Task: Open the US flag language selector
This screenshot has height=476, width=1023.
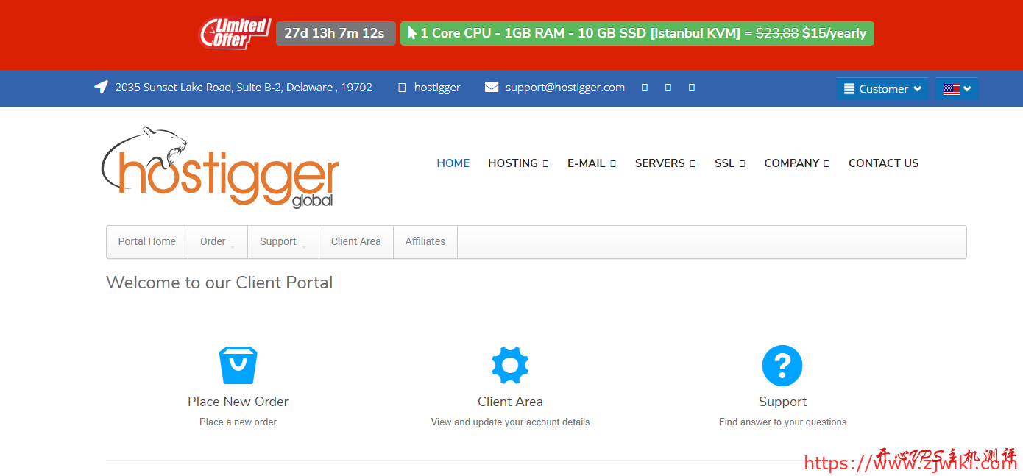Action: click(x=957, y=88)
